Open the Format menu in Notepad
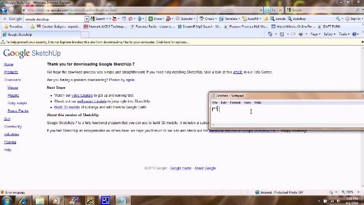364x205 pixels. point(235,102)
